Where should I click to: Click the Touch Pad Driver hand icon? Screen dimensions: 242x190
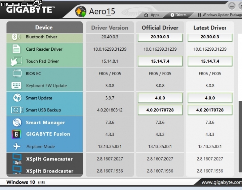point(16,61)
